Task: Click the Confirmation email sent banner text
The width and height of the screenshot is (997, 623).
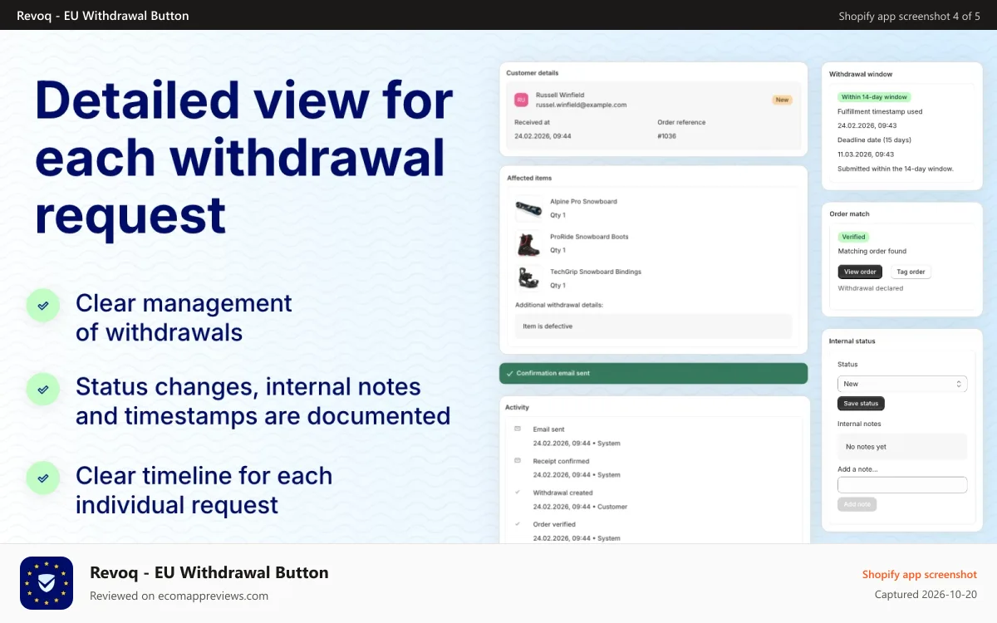Action: (x=553, y=374)
